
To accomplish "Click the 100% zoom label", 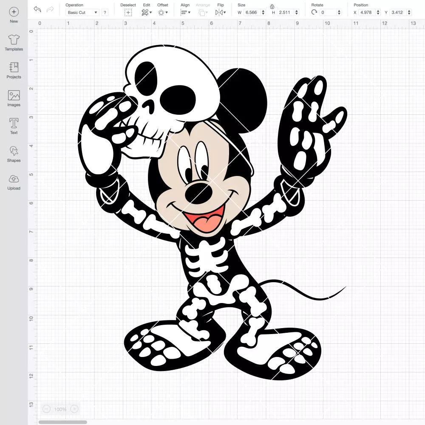I will 60,409.
